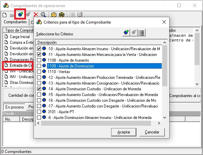203x155 pixels.
Task: Click the closed yellow box toolbar icon
Action: click(x=54, y=15)
